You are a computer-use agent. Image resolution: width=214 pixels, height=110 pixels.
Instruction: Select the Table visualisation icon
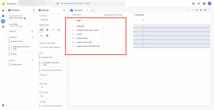pyautogui.click(x=42, y=30)
